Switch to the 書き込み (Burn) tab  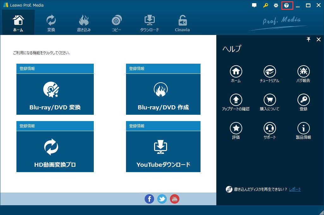click(84, 23)
